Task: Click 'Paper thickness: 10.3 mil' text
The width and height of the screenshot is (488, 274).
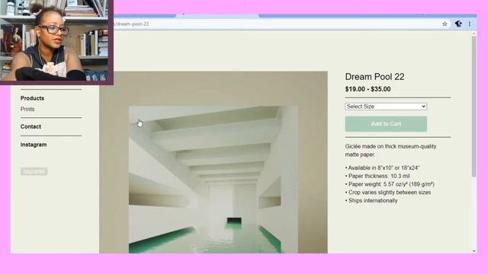Action: pyautogui.click(x=377, y=176)
